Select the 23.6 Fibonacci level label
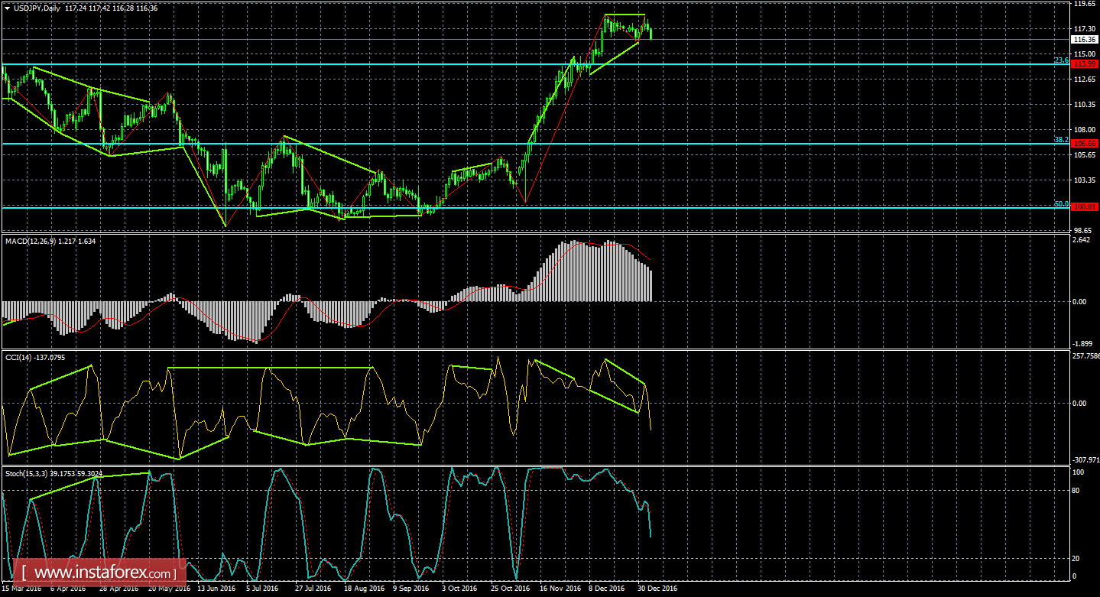The height and width of the screenshot is (597, 1100). [1060, 60]
